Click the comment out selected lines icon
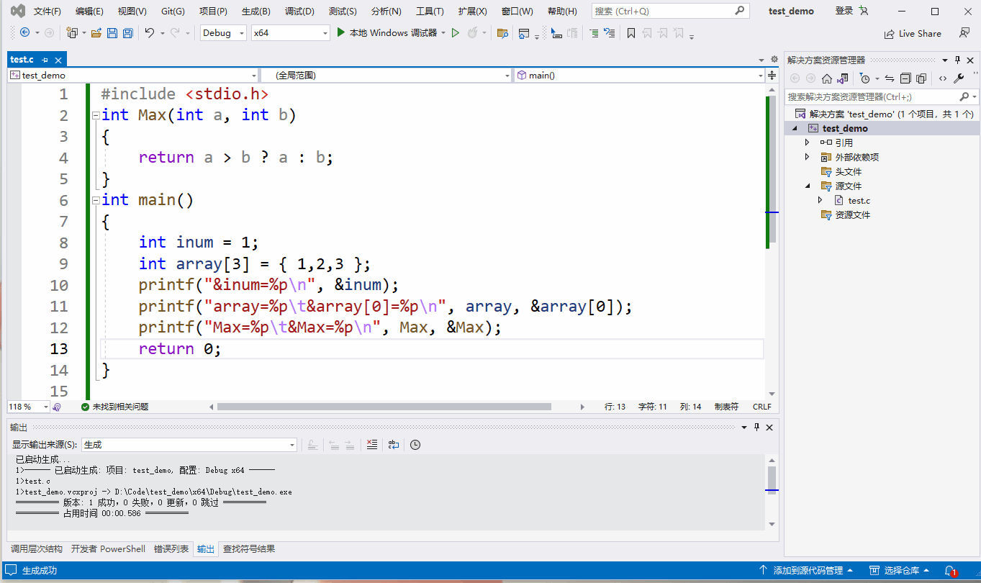Screen dimensions: 981x583 [594, 33]
